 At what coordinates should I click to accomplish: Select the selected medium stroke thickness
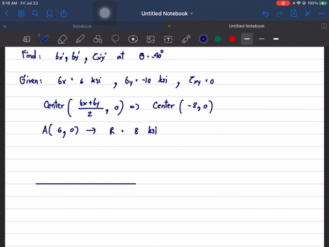(x=247, y=39)
